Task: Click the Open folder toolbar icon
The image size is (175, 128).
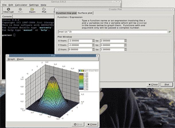Action: (32, 9)
